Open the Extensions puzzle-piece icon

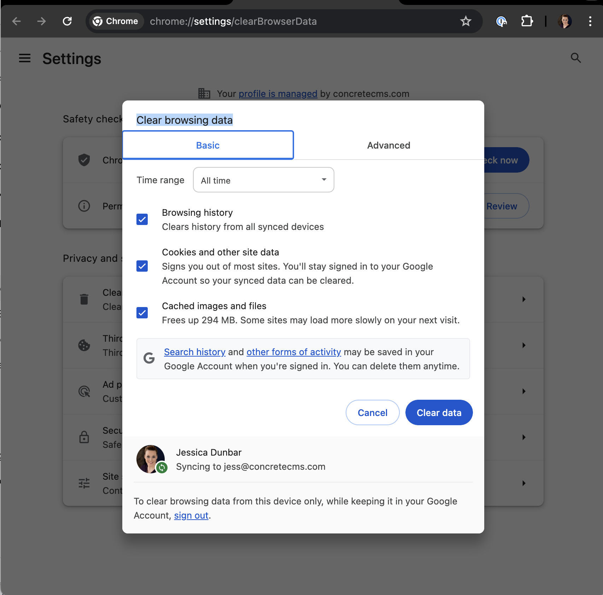(x=527, y=21)
